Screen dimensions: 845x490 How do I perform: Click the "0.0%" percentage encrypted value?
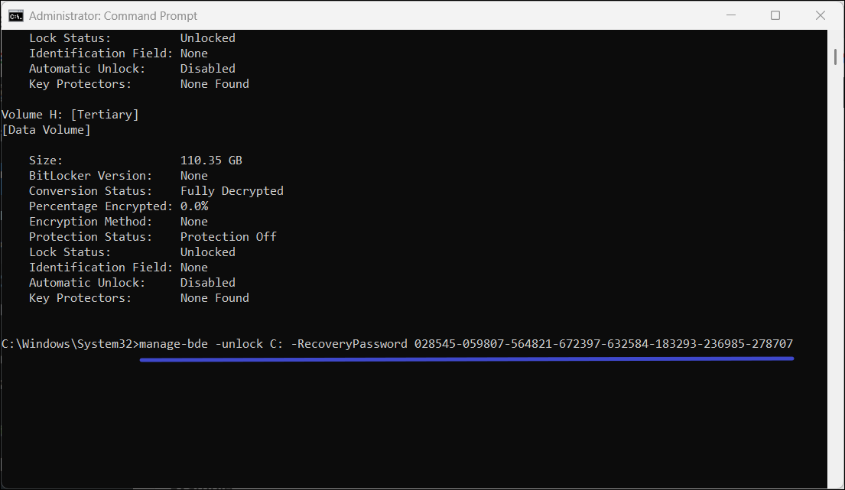click(x=194, y=206)
